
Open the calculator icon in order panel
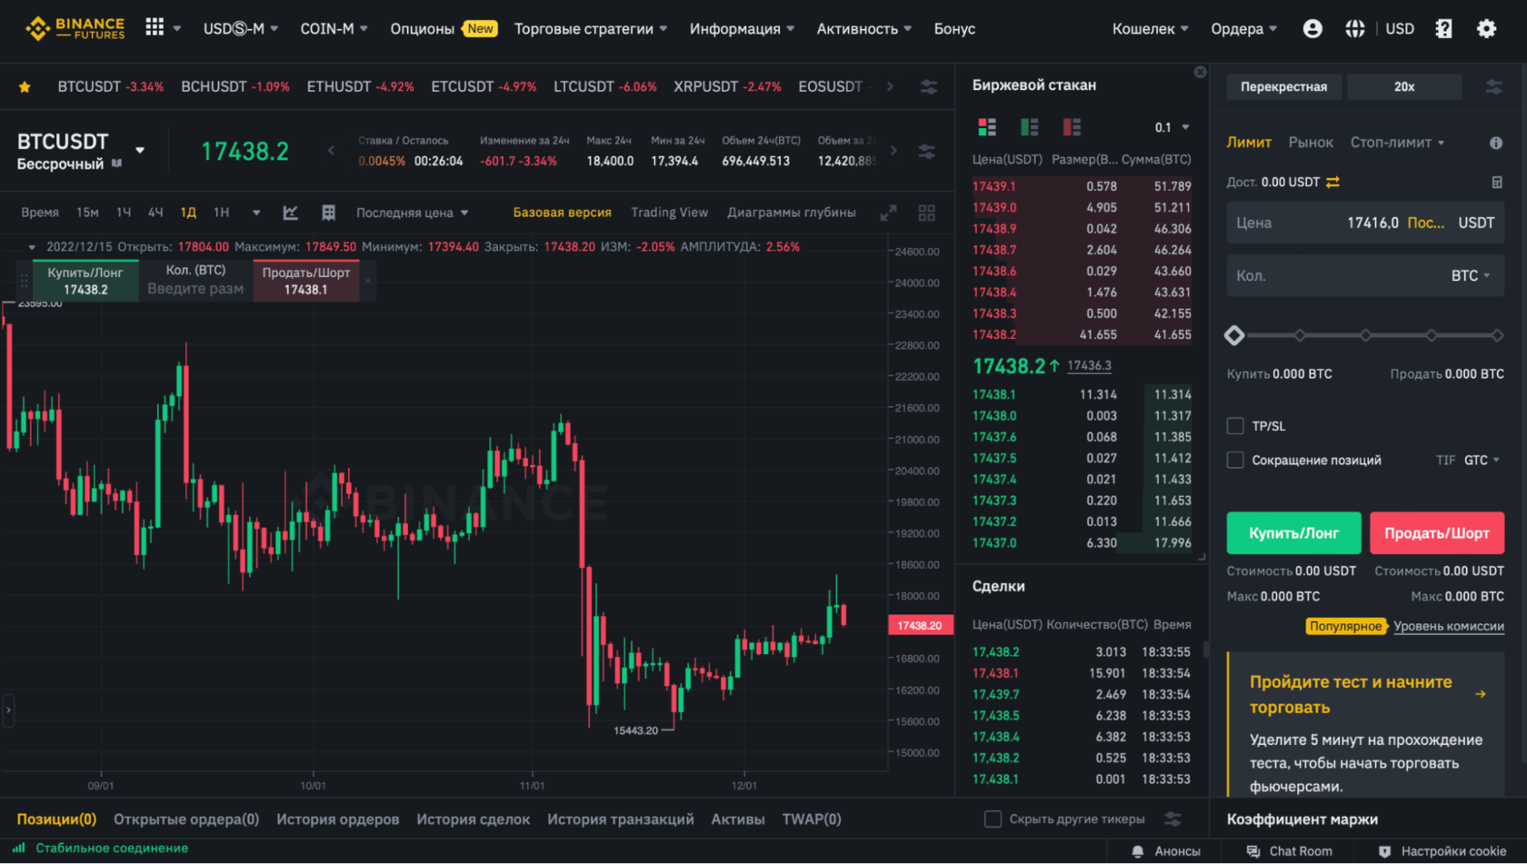point(1497,182)
